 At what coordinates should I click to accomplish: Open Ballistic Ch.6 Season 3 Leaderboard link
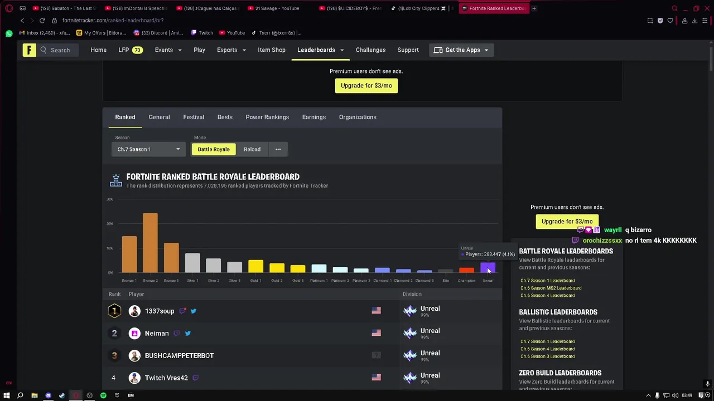click(548, 356)
